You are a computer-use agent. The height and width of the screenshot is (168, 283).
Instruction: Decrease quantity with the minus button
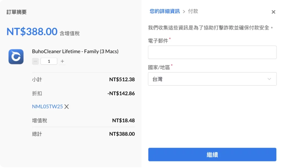tap(35, 61)
